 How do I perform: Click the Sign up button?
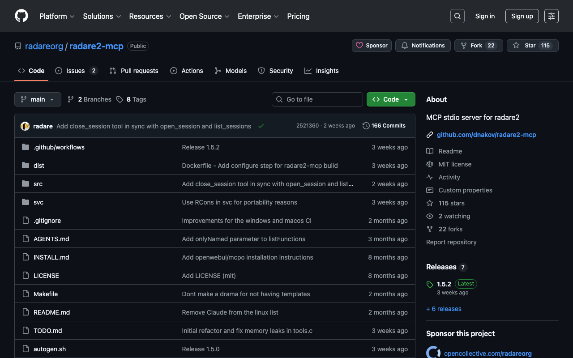[x=522, y=16]
